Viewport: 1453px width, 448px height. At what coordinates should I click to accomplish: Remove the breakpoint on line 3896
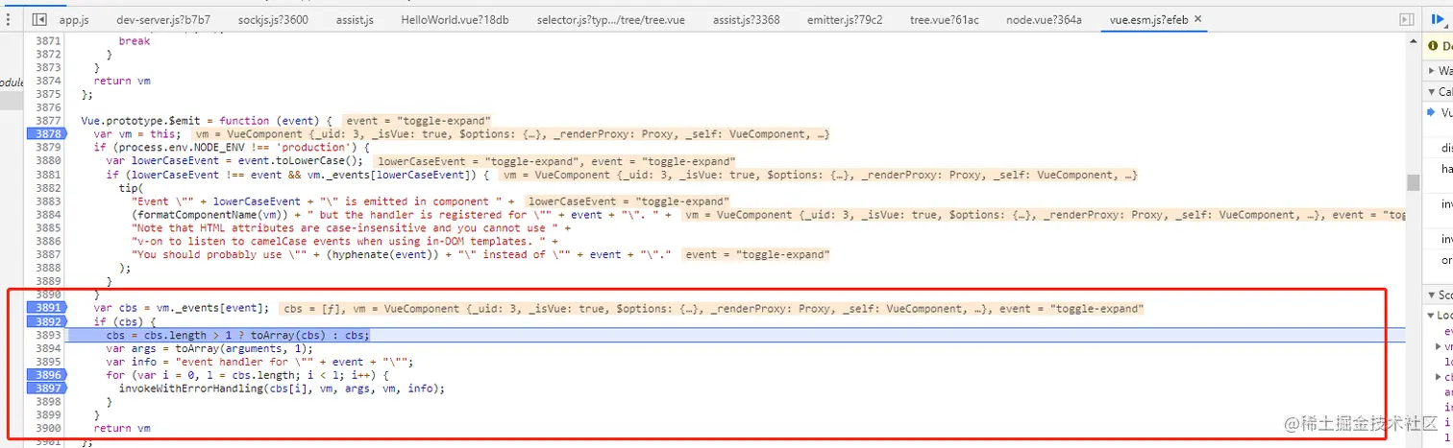[49, 375]
